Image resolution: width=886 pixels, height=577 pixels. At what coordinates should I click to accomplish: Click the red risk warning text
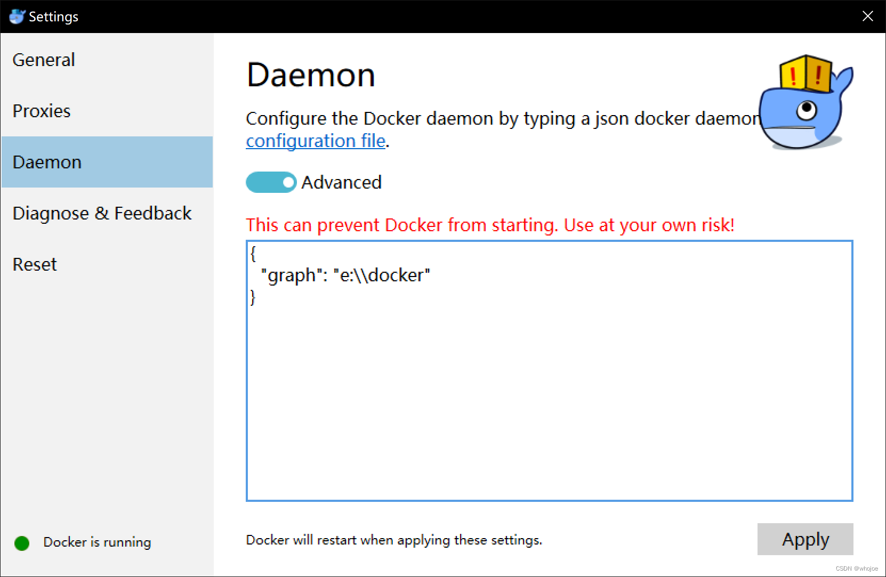490,225
